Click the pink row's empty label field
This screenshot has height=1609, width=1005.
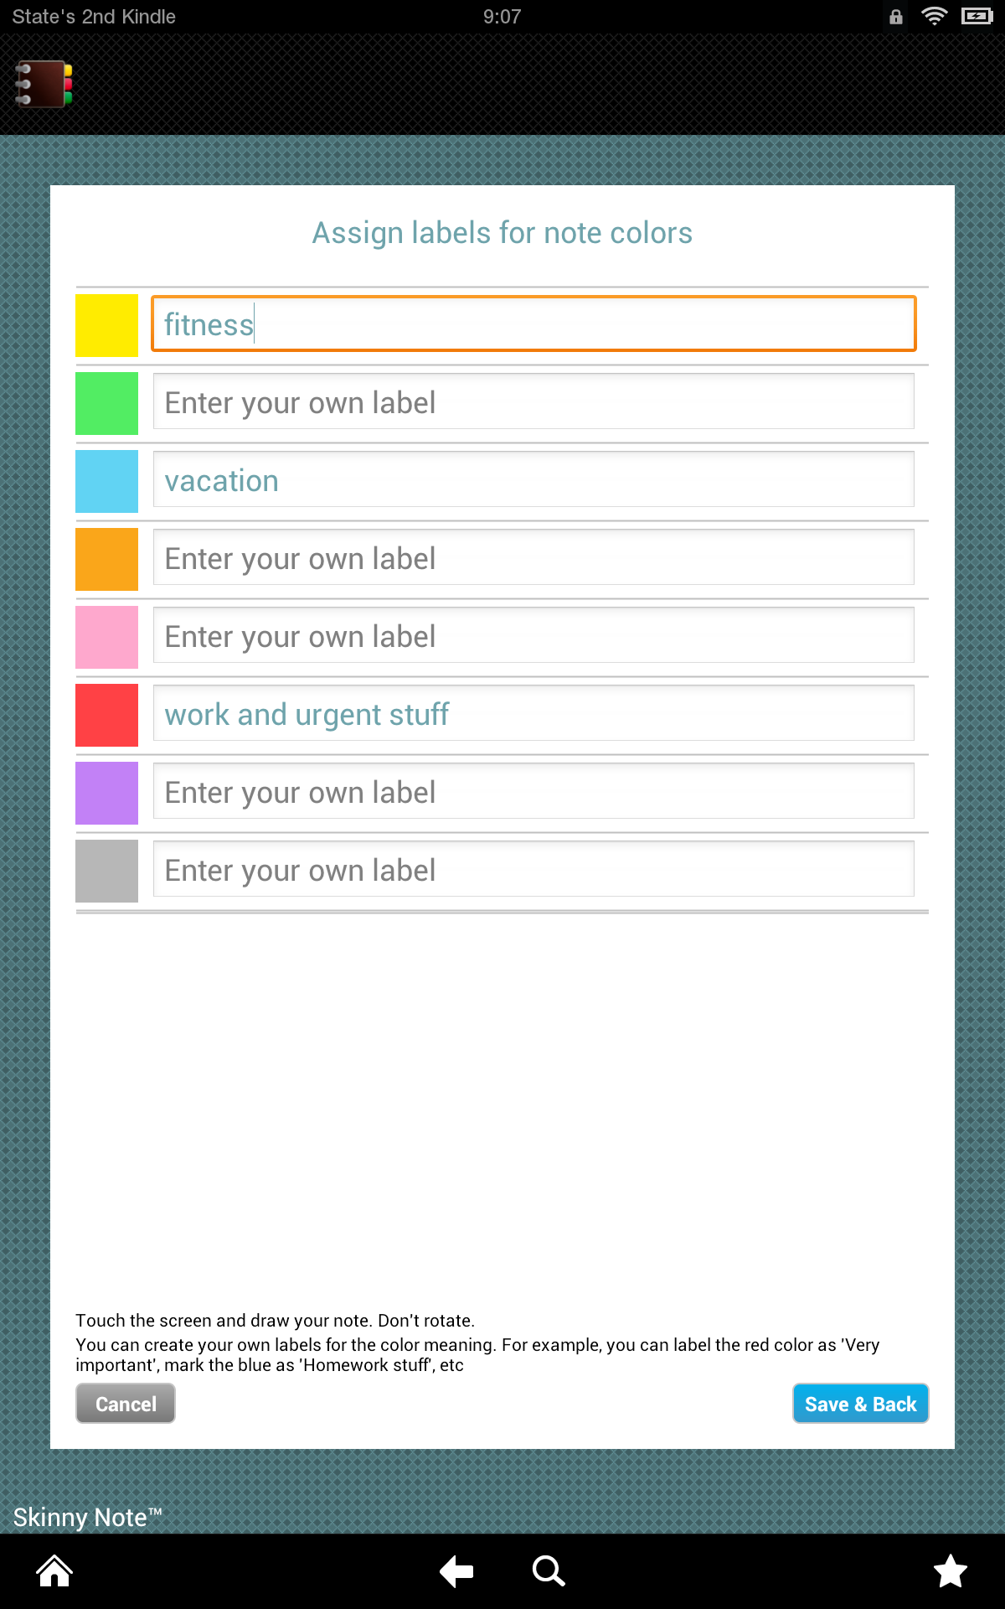[x=533, y=636]
